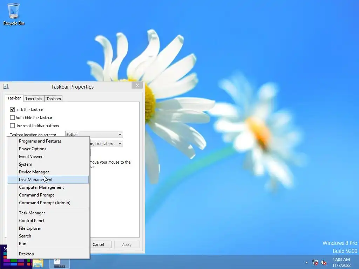Open the Recycle Bin desktop icon
The height and width of the screenshot is (269, 359).
tap(14, 14)
